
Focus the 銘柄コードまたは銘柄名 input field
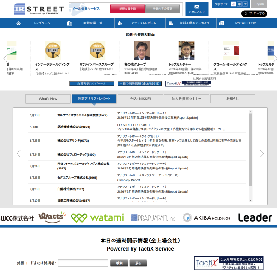[83, 263]
